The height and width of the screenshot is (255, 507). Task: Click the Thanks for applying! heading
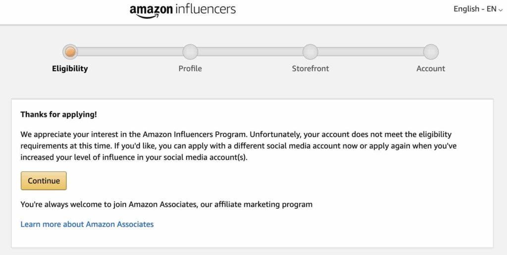[58, 114]
